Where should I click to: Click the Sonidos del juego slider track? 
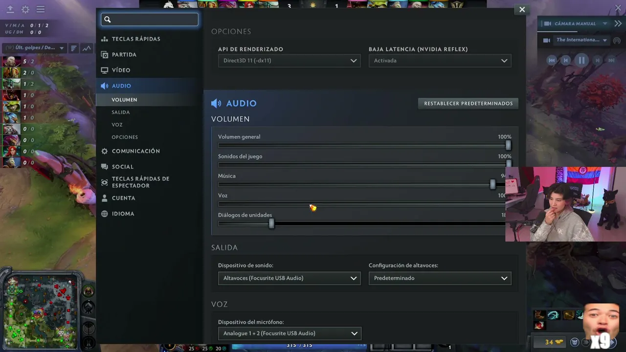(x=363, y=165)
